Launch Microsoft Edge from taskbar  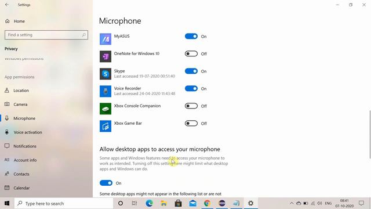(x=150, y=203)
